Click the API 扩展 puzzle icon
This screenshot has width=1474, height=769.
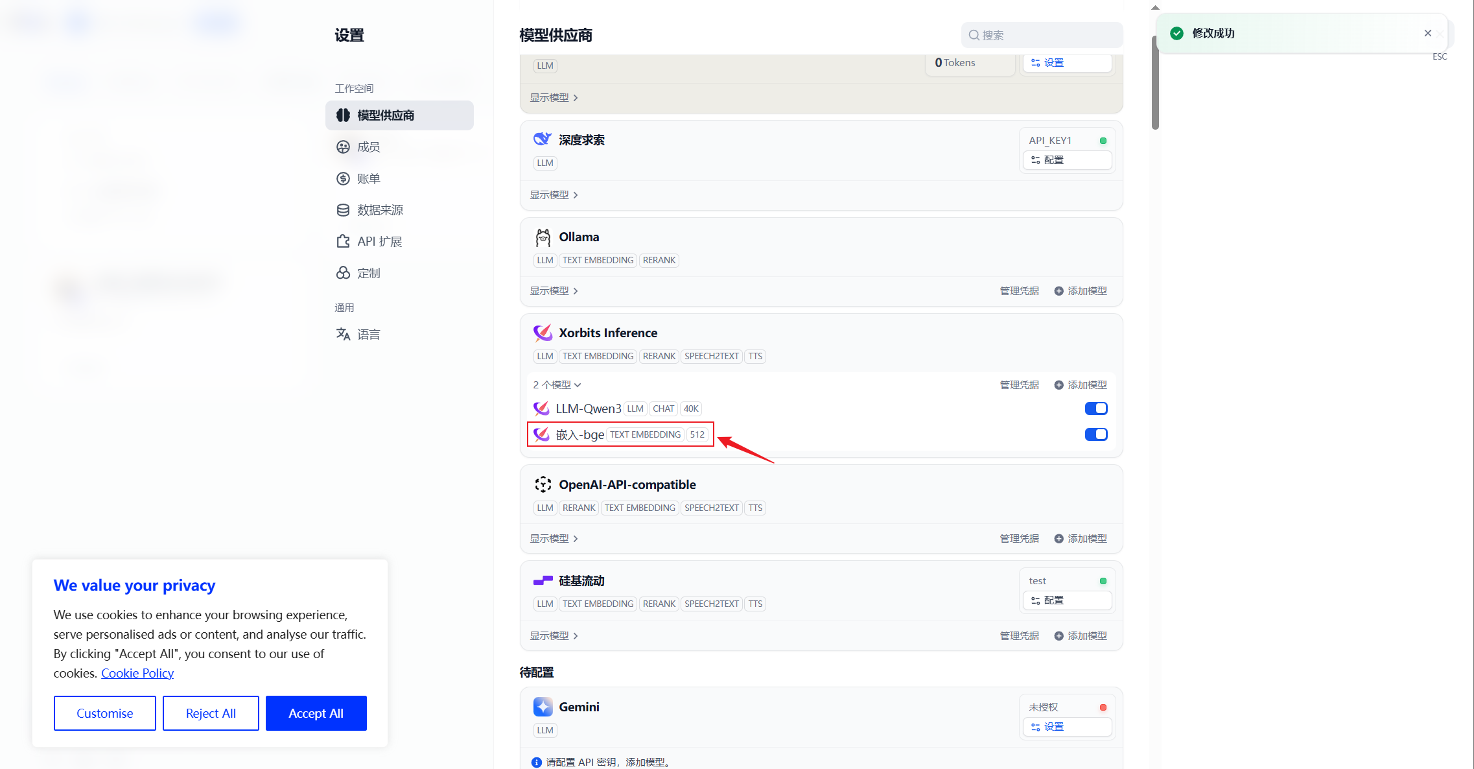[343, 241]
